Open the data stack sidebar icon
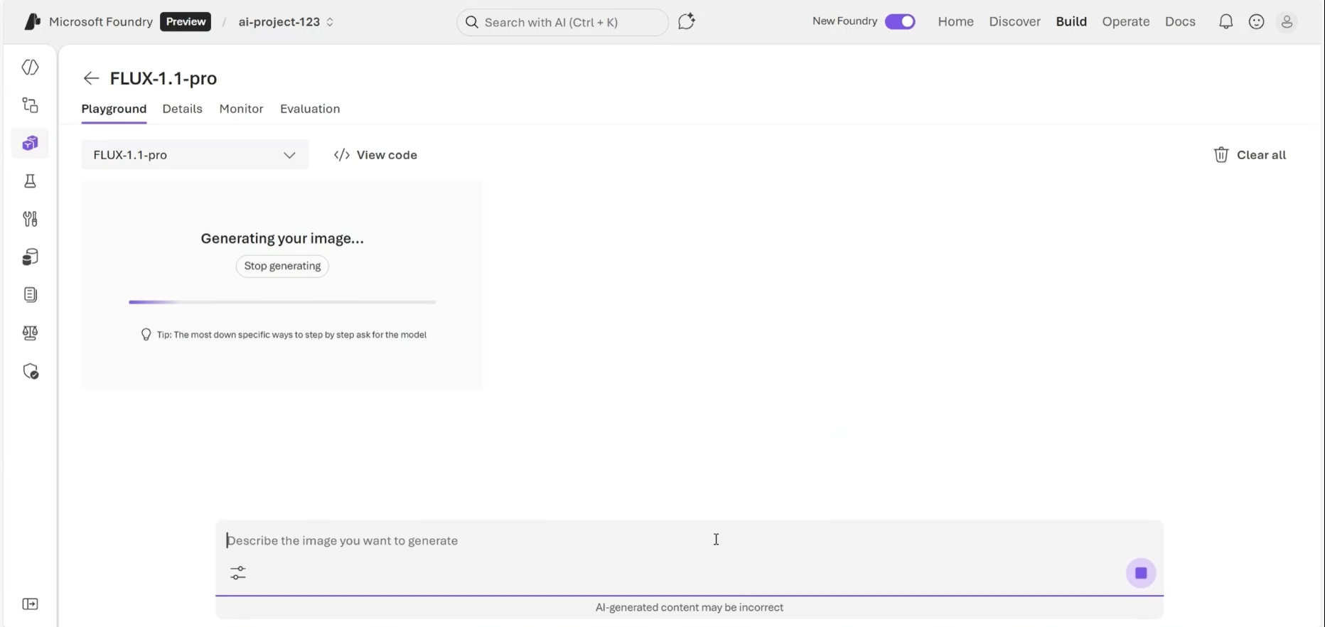The width and height of the screenshot is (1325, 627). (x=30, y=257)
